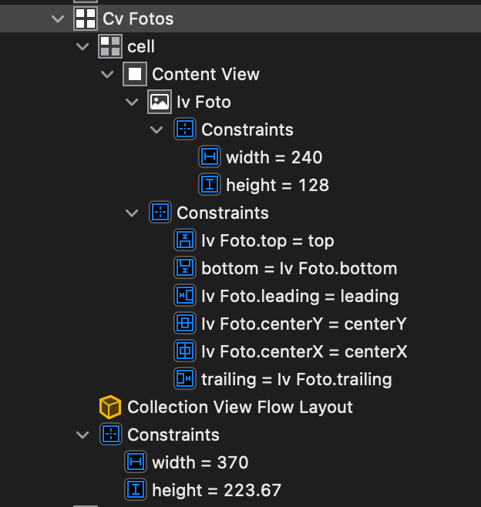Click the Content View square icon
The image size is (481, 507).
click(x=135, y=74)
